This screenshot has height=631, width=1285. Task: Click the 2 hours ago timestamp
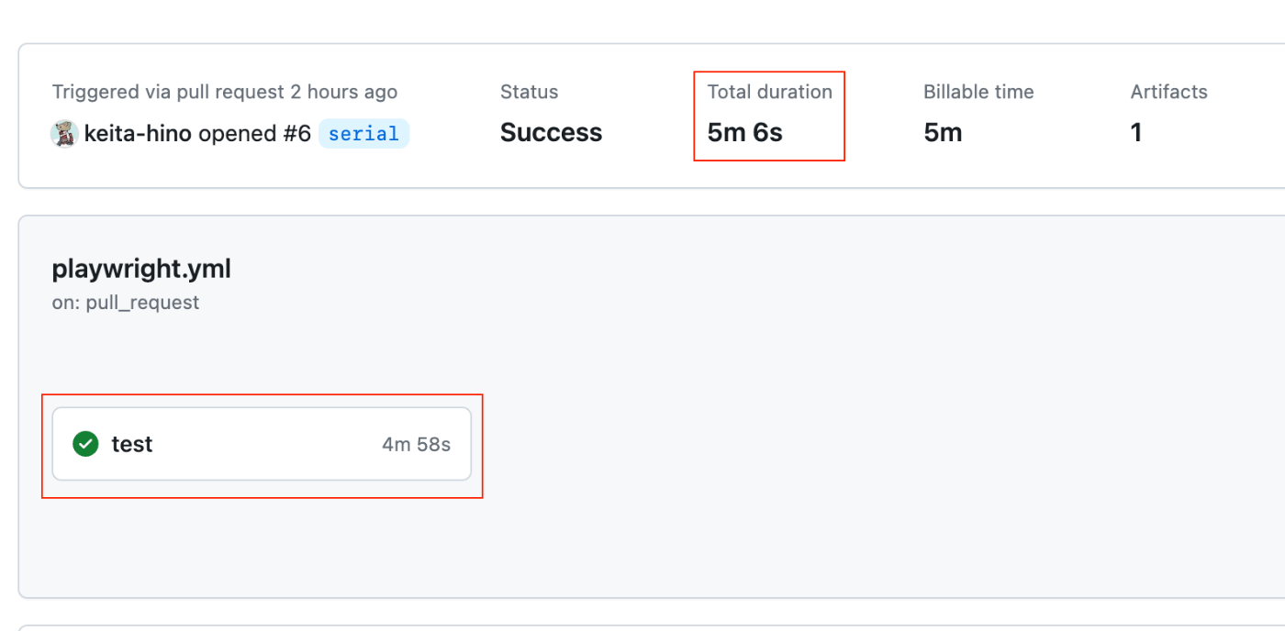344,92
